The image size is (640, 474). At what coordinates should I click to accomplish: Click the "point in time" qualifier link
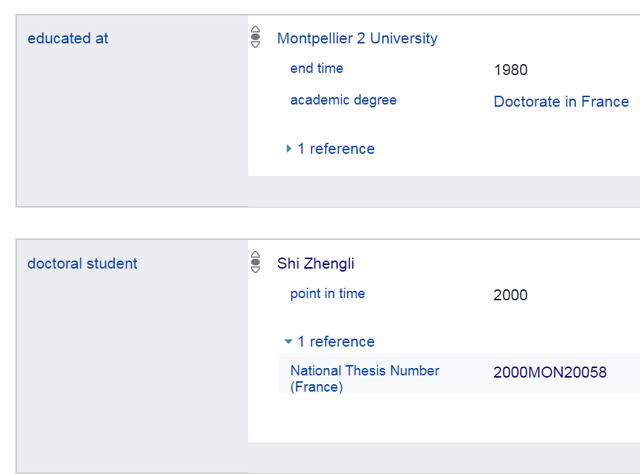pyautogui.click(x=328, y=294)
